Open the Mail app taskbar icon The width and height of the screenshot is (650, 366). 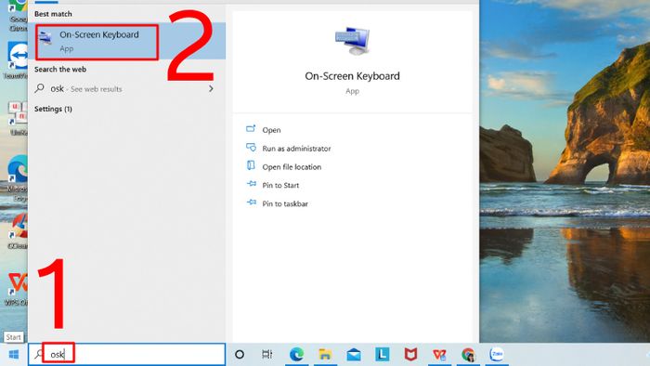354,355
